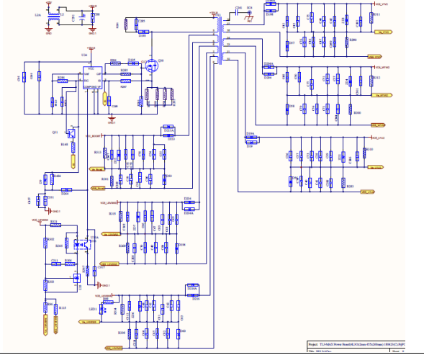The image size is (424, 355).
Task: Select diode D195 in the gate drive path
Action: click(133, 63)
